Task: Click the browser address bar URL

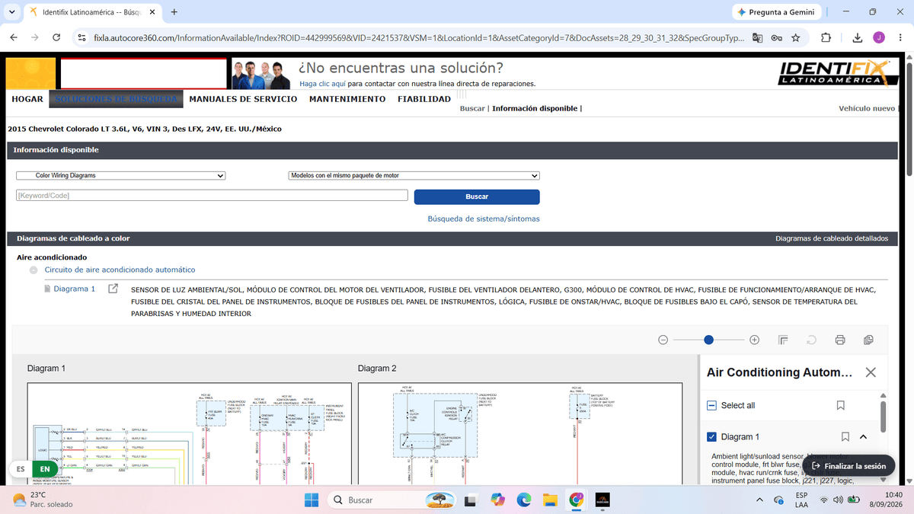Action: pos(417,37)
